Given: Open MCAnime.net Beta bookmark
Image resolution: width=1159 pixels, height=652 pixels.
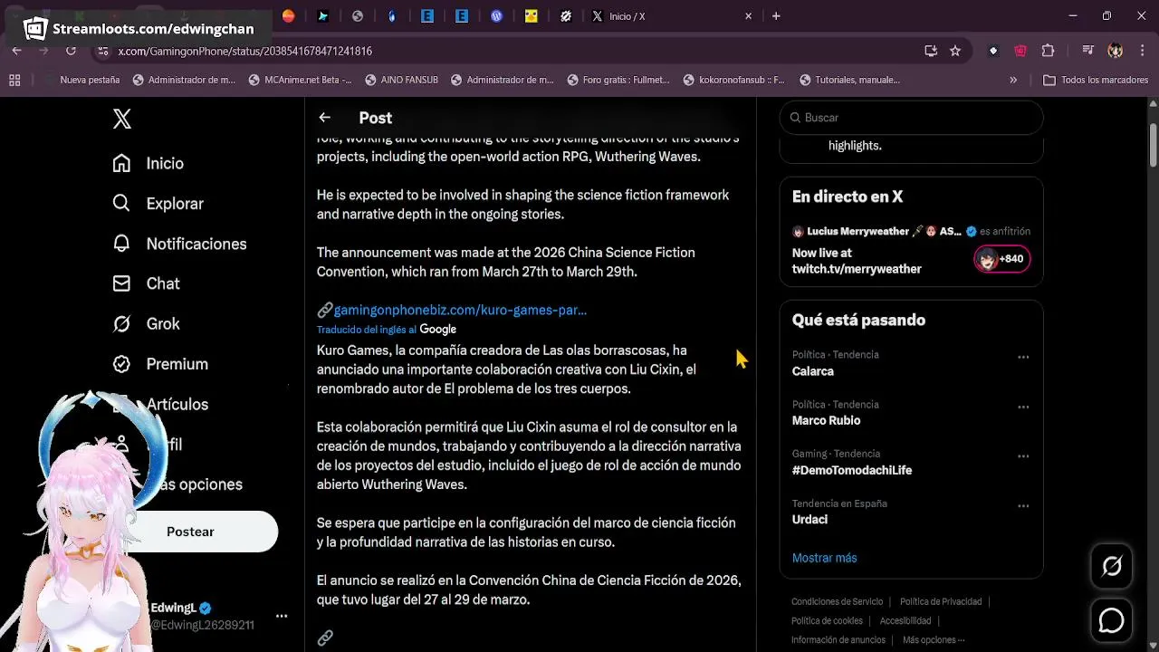Looking at the screenshot, I should point(300,80).
